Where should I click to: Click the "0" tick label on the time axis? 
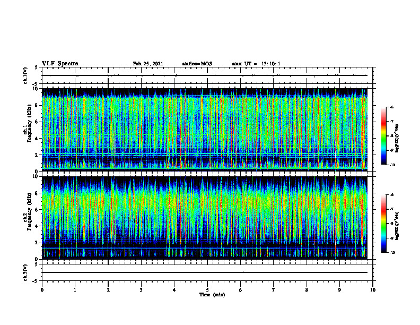42,290
